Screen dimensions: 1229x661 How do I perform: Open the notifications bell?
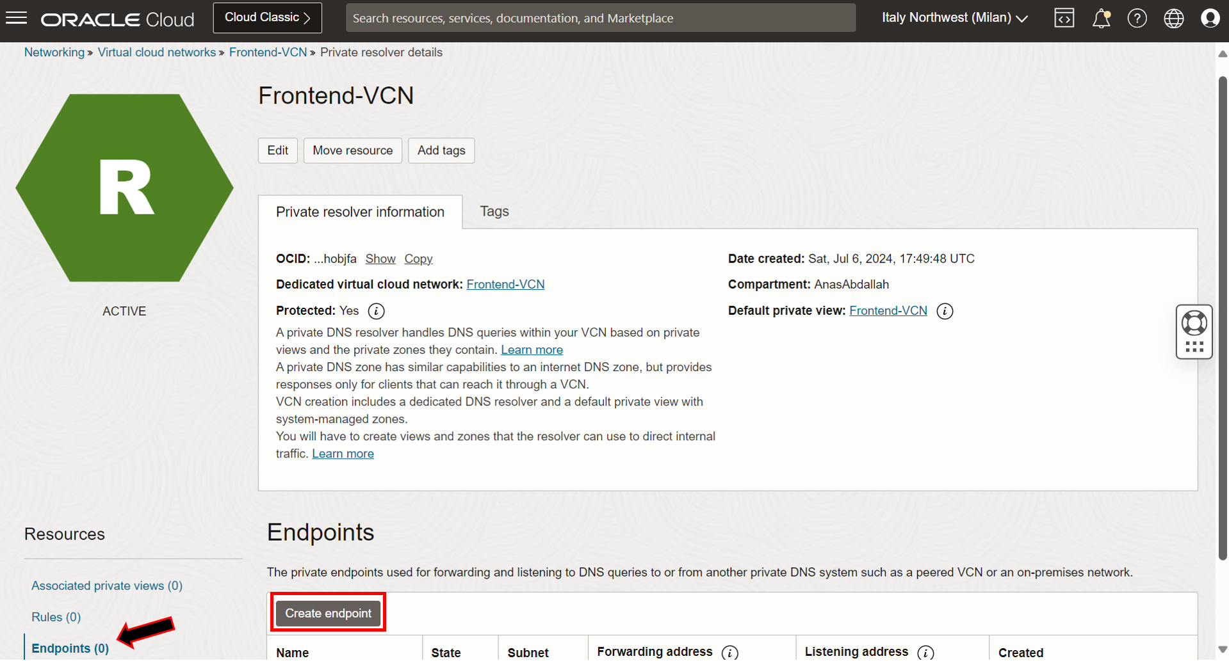1101,18
